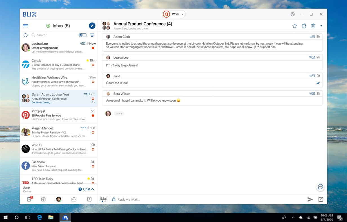347x222 pixels.
Task: Click the Jane Online status label
Action: click(27, 189)
